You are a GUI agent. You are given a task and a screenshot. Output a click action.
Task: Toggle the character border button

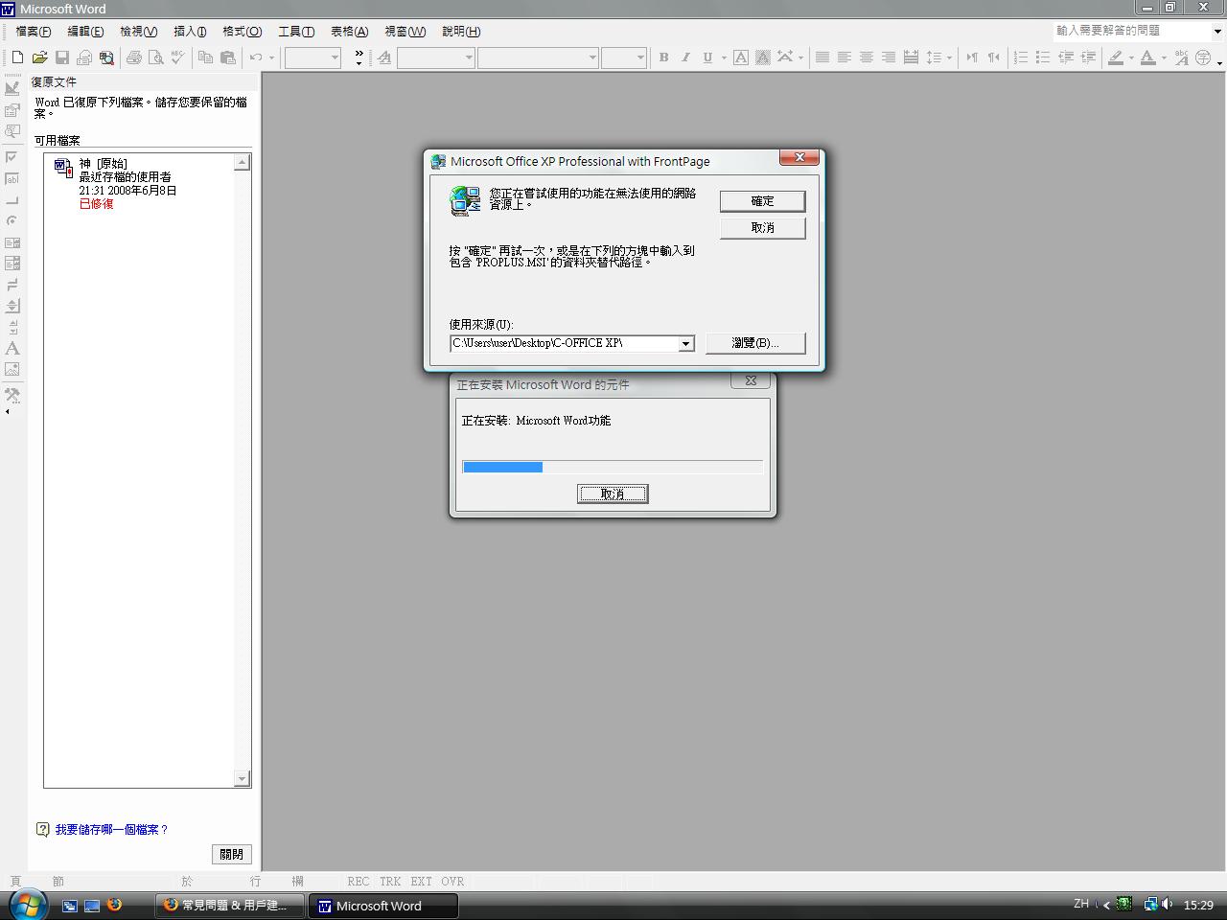(x=741, y=57)
